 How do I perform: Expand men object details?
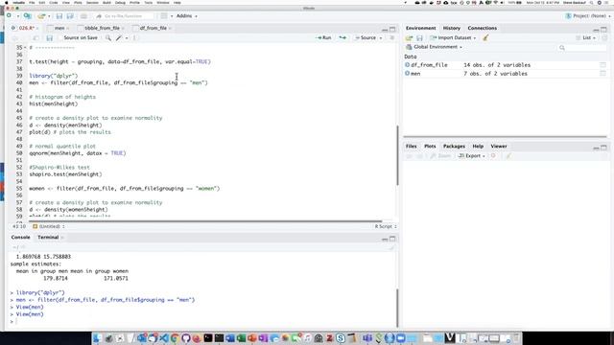click(407, 73)
